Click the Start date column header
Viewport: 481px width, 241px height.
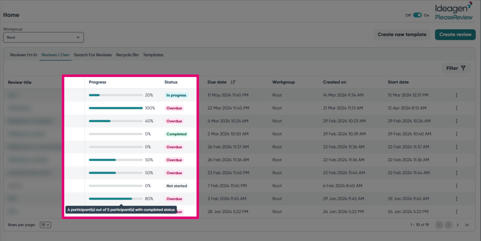pos(398,82)
